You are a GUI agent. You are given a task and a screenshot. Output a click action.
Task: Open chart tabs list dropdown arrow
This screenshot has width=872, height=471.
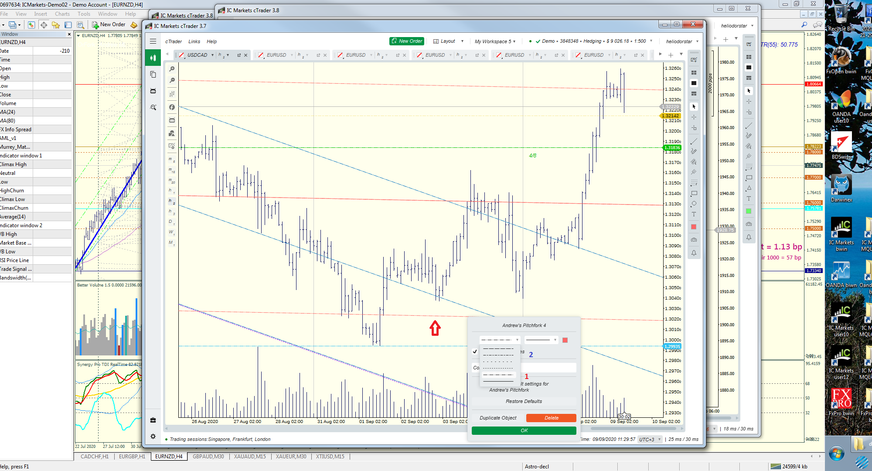coord(681,55)
